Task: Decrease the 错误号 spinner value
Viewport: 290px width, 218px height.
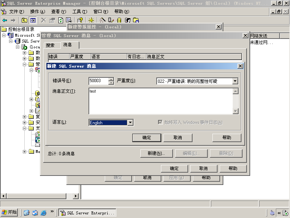Action: coord(111,83)
